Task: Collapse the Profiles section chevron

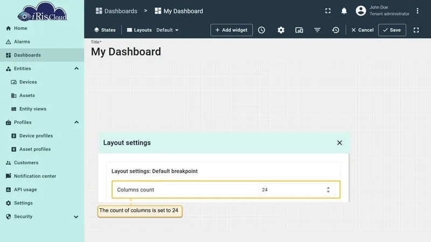Action: point(77,123)
